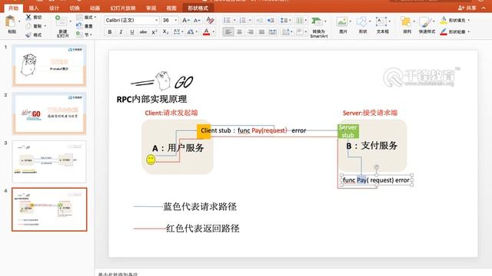Open the Section (节) dropdown
492x276 pixels.
point(84,34)
